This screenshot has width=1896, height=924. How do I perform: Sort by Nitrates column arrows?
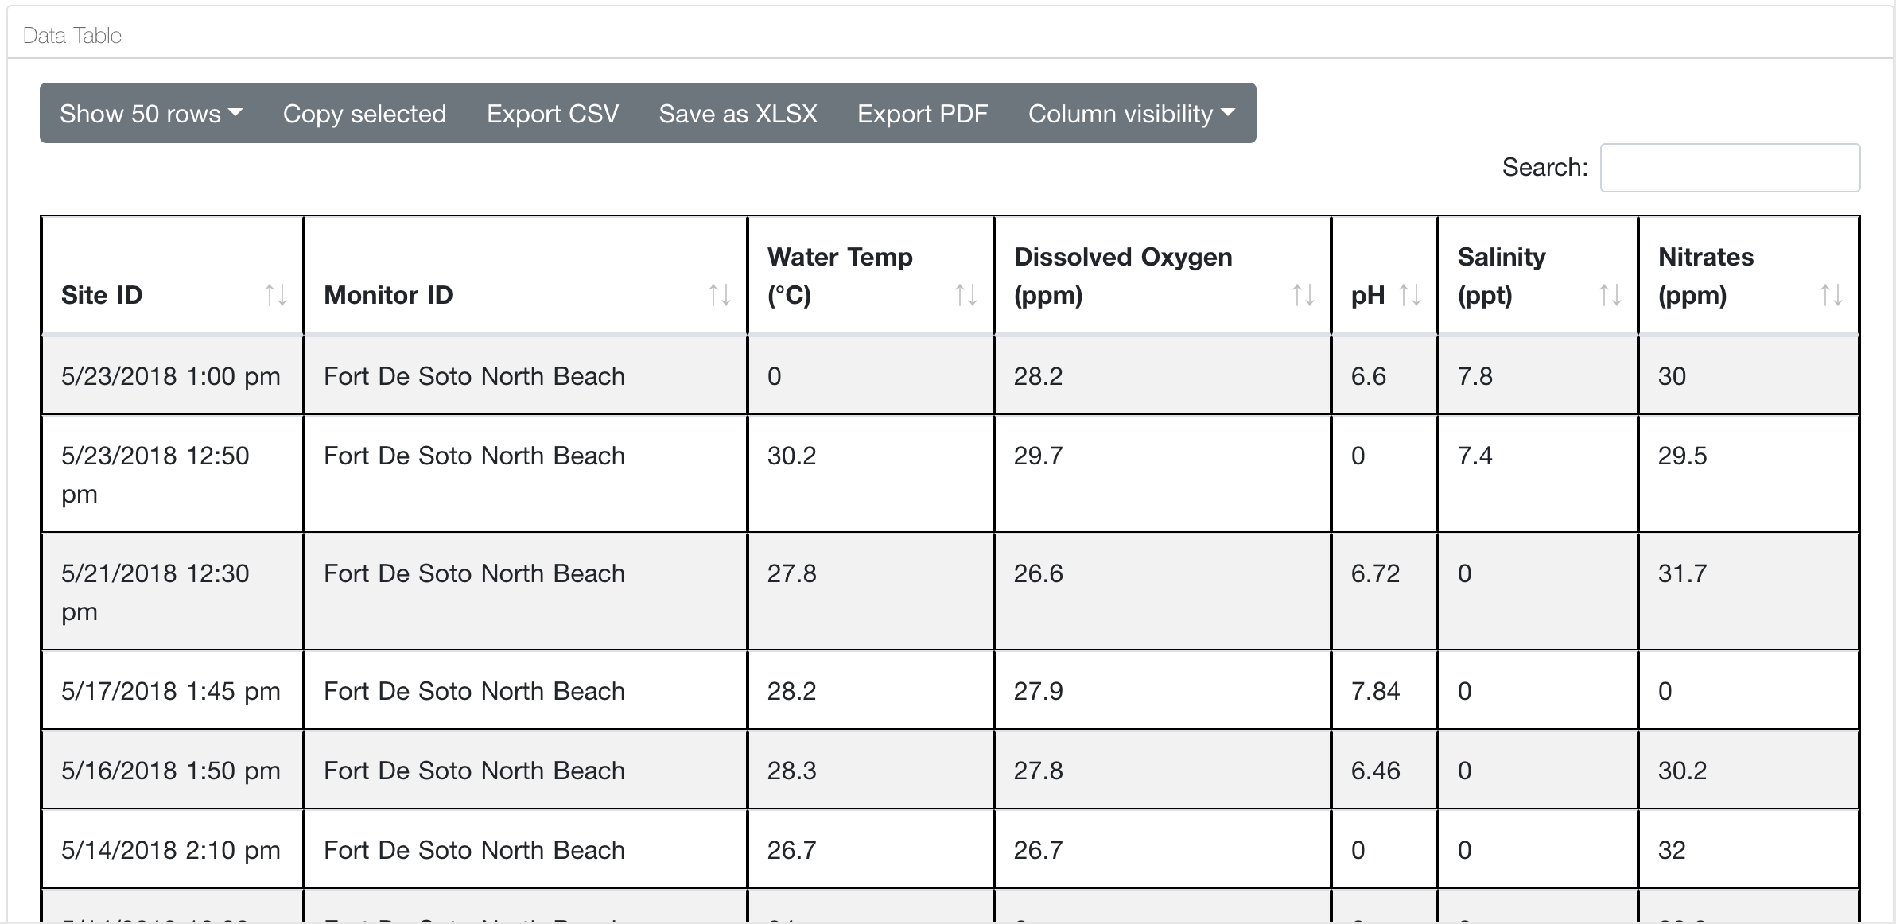[x=1832, y=295]
